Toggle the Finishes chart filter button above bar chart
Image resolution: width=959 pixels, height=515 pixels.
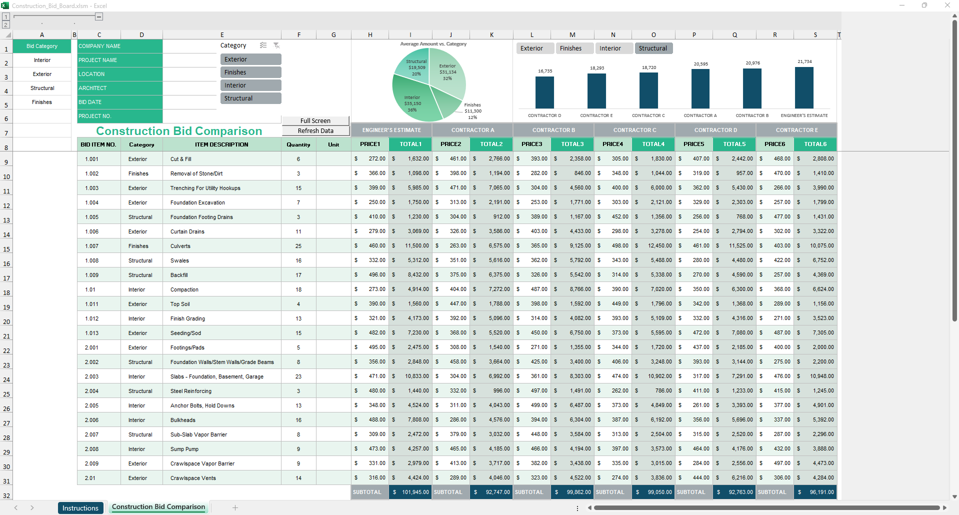point(573,48)
